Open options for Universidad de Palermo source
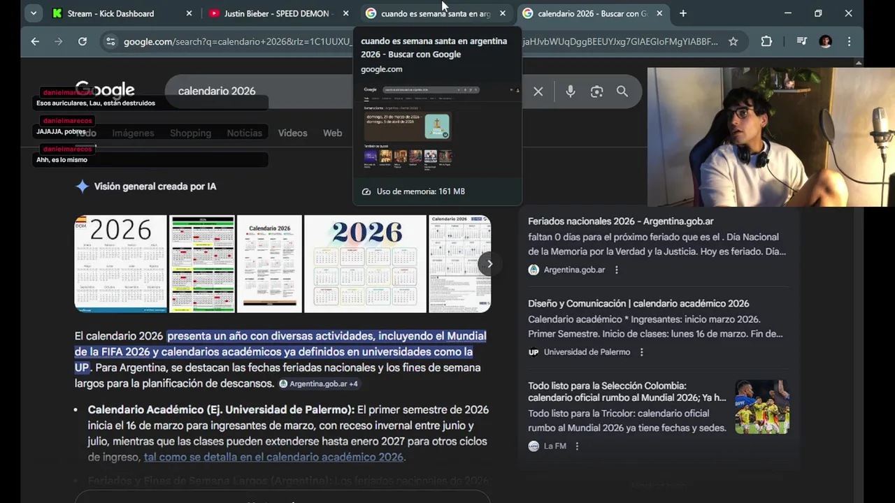This screenshot has height=503, width=895. tap(641, 352)
